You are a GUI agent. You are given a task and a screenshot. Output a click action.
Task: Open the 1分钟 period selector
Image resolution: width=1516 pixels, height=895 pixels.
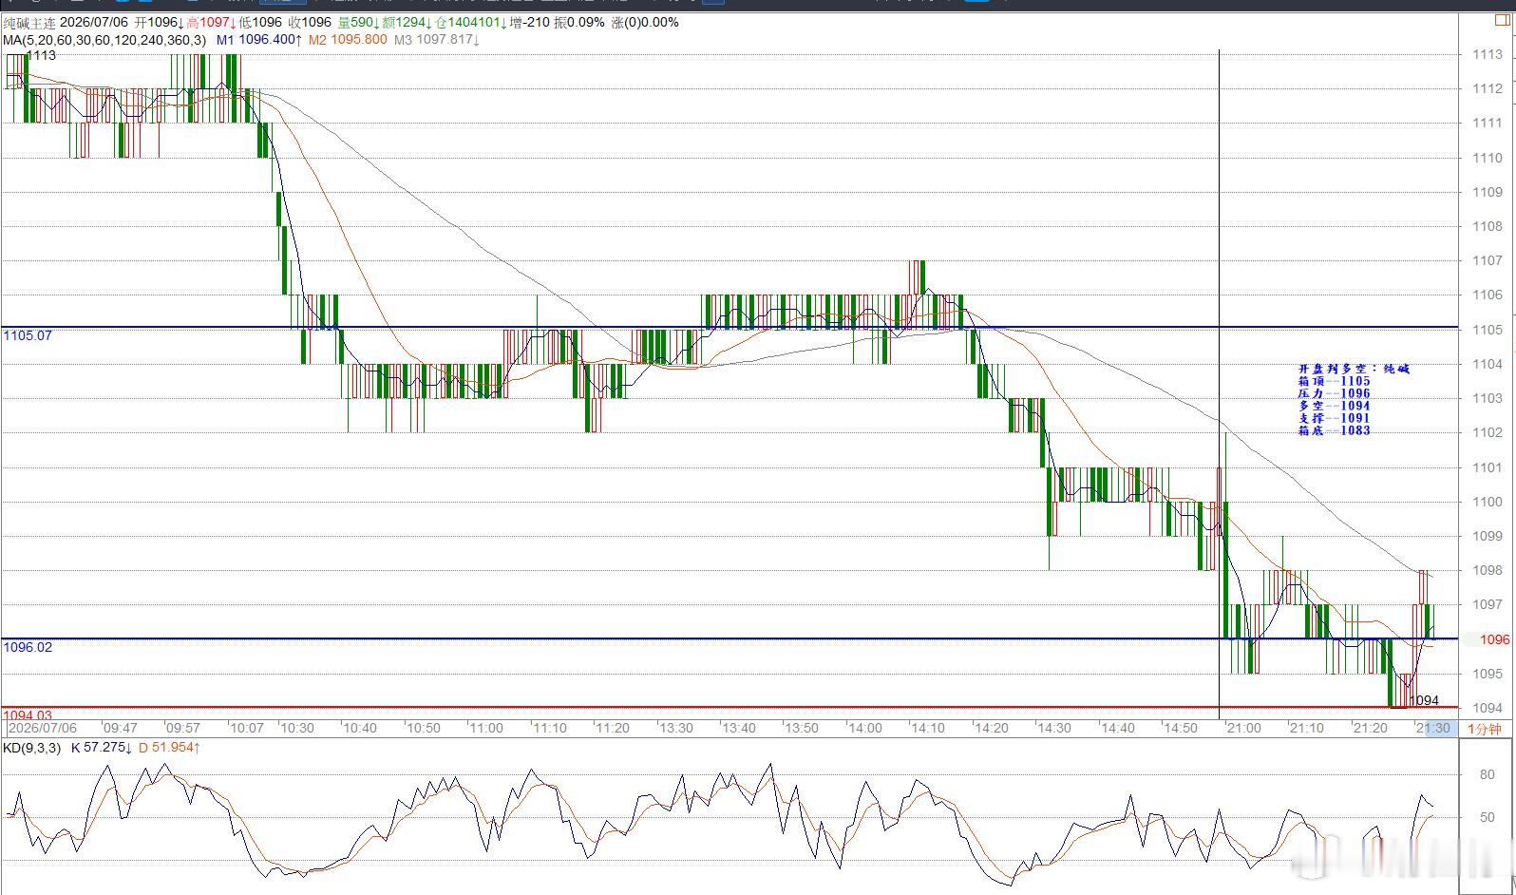click(x=1485, y=729)
